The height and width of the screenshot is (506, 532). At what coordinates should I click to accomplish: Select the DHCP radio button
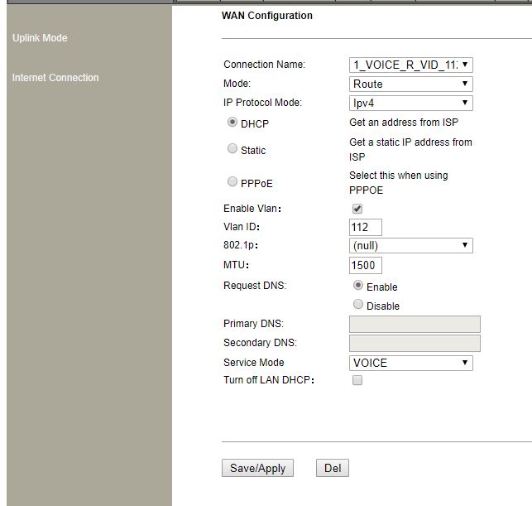point(232,123)
